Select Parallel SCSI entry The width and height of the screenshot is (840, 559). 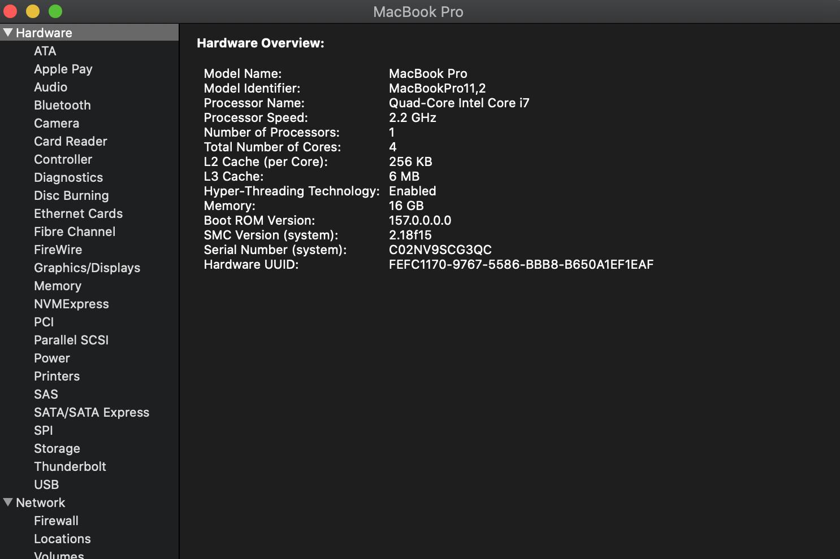[71, 340]
